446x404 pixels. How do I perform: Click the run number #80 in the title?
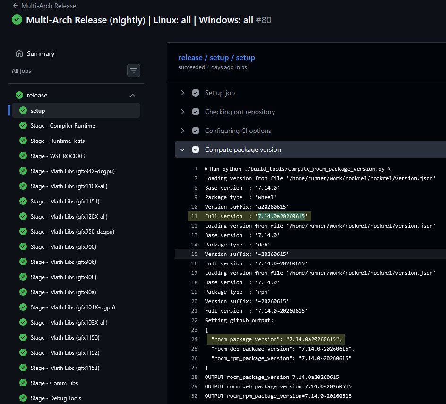[x=264, y=20]
